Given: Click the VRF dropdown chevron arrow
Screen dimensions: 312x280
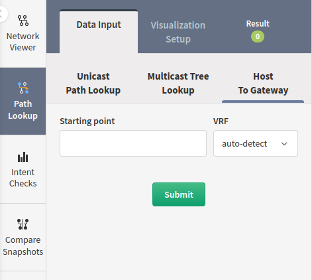Looking at the screenshot, I should point(284,144).
